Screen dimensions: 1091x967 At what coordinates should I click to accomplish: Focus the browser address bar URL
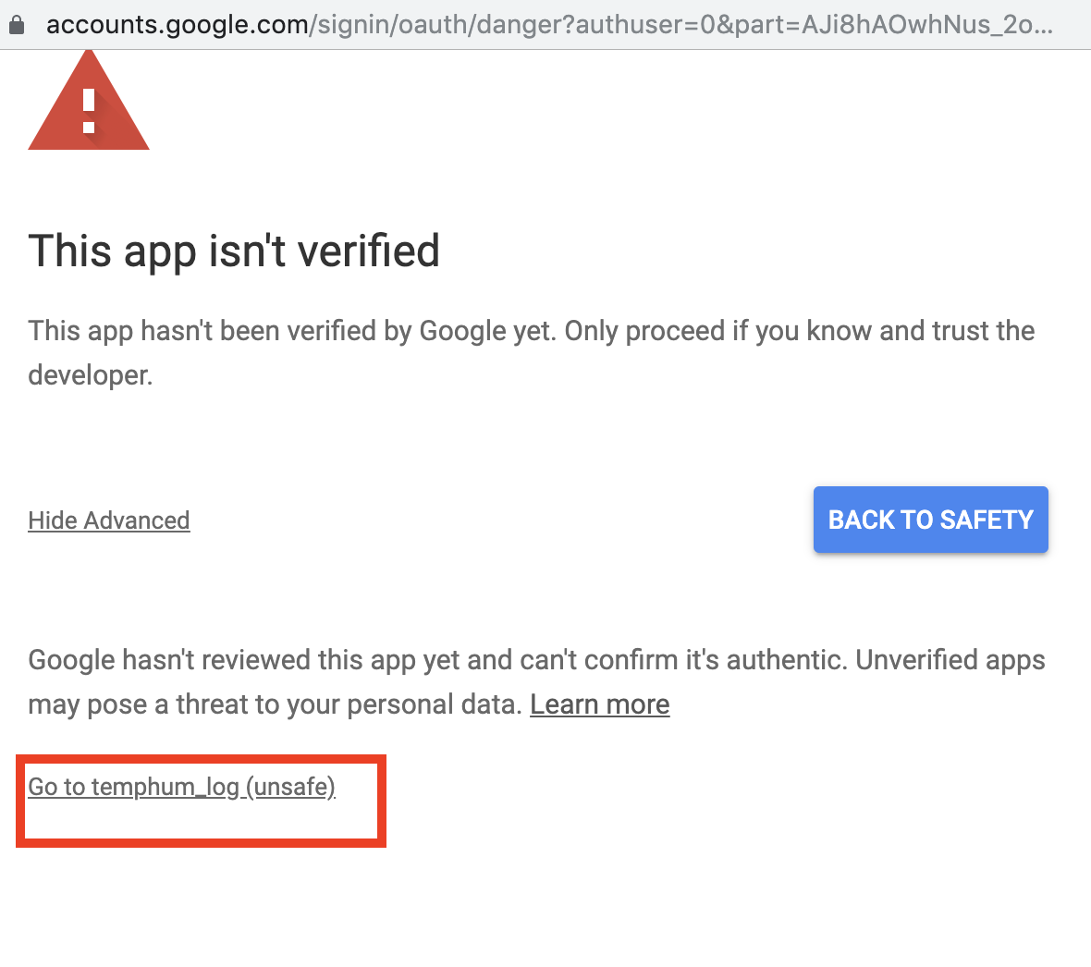550,25
